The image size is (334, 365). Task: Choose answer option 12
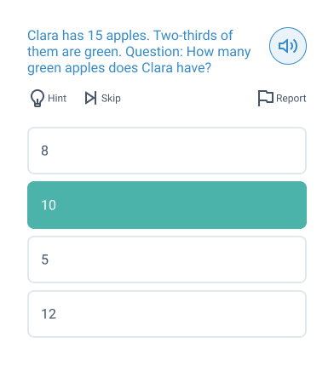click(x=167, y=314)
